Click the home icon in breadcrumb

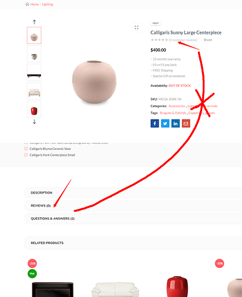coord(27,4)
